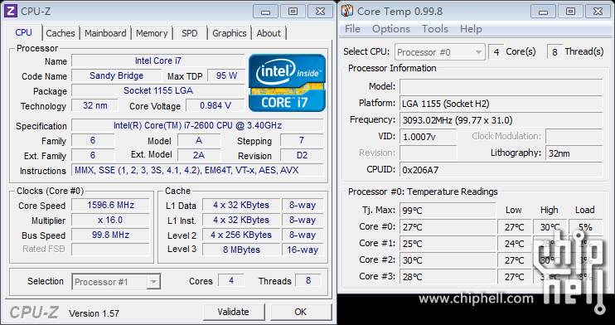Open the Graphics tab
615x325 pixels.
[230, 33]
